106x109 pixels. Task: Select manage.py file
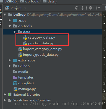coord(27,89)
